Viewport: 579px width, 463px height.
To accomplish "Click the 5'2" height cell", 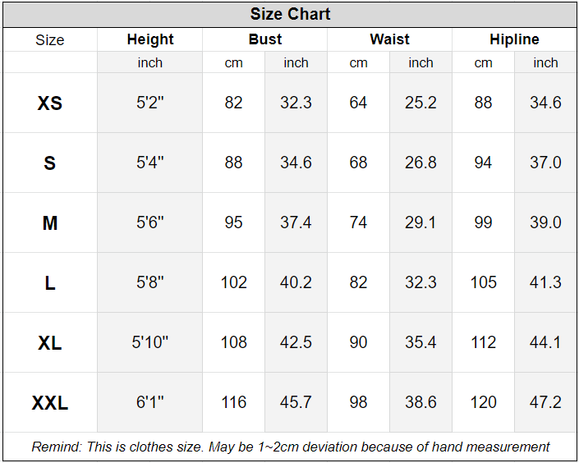I will coord(150,103).
